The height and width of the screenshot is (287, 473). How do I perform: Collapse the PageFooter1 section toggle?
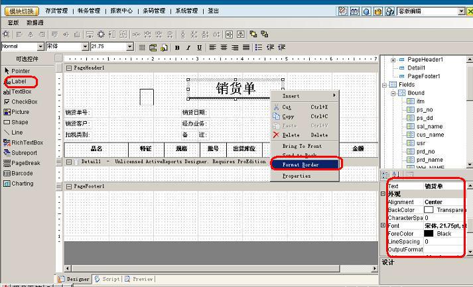[x=70, y=186]
